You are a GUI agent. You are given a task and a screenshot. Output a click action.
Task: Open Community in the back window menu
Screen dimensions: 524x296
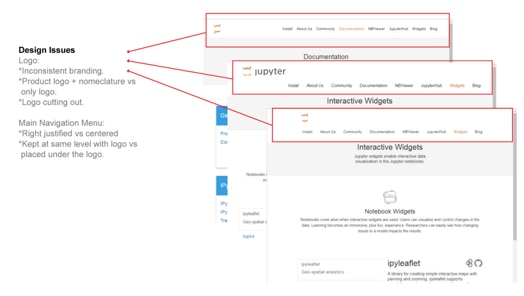click(325, 29)
